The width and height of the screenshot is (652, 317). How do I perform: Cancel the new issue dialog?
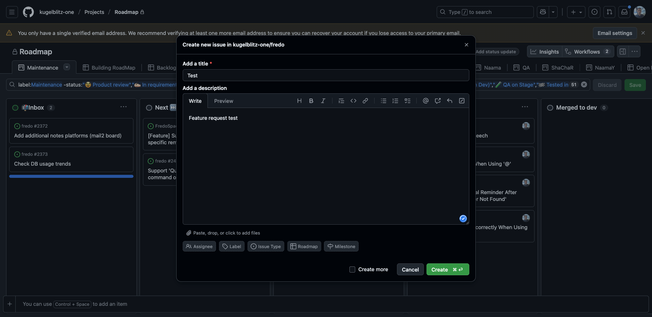pyautogui.click(x=410, y=269)
